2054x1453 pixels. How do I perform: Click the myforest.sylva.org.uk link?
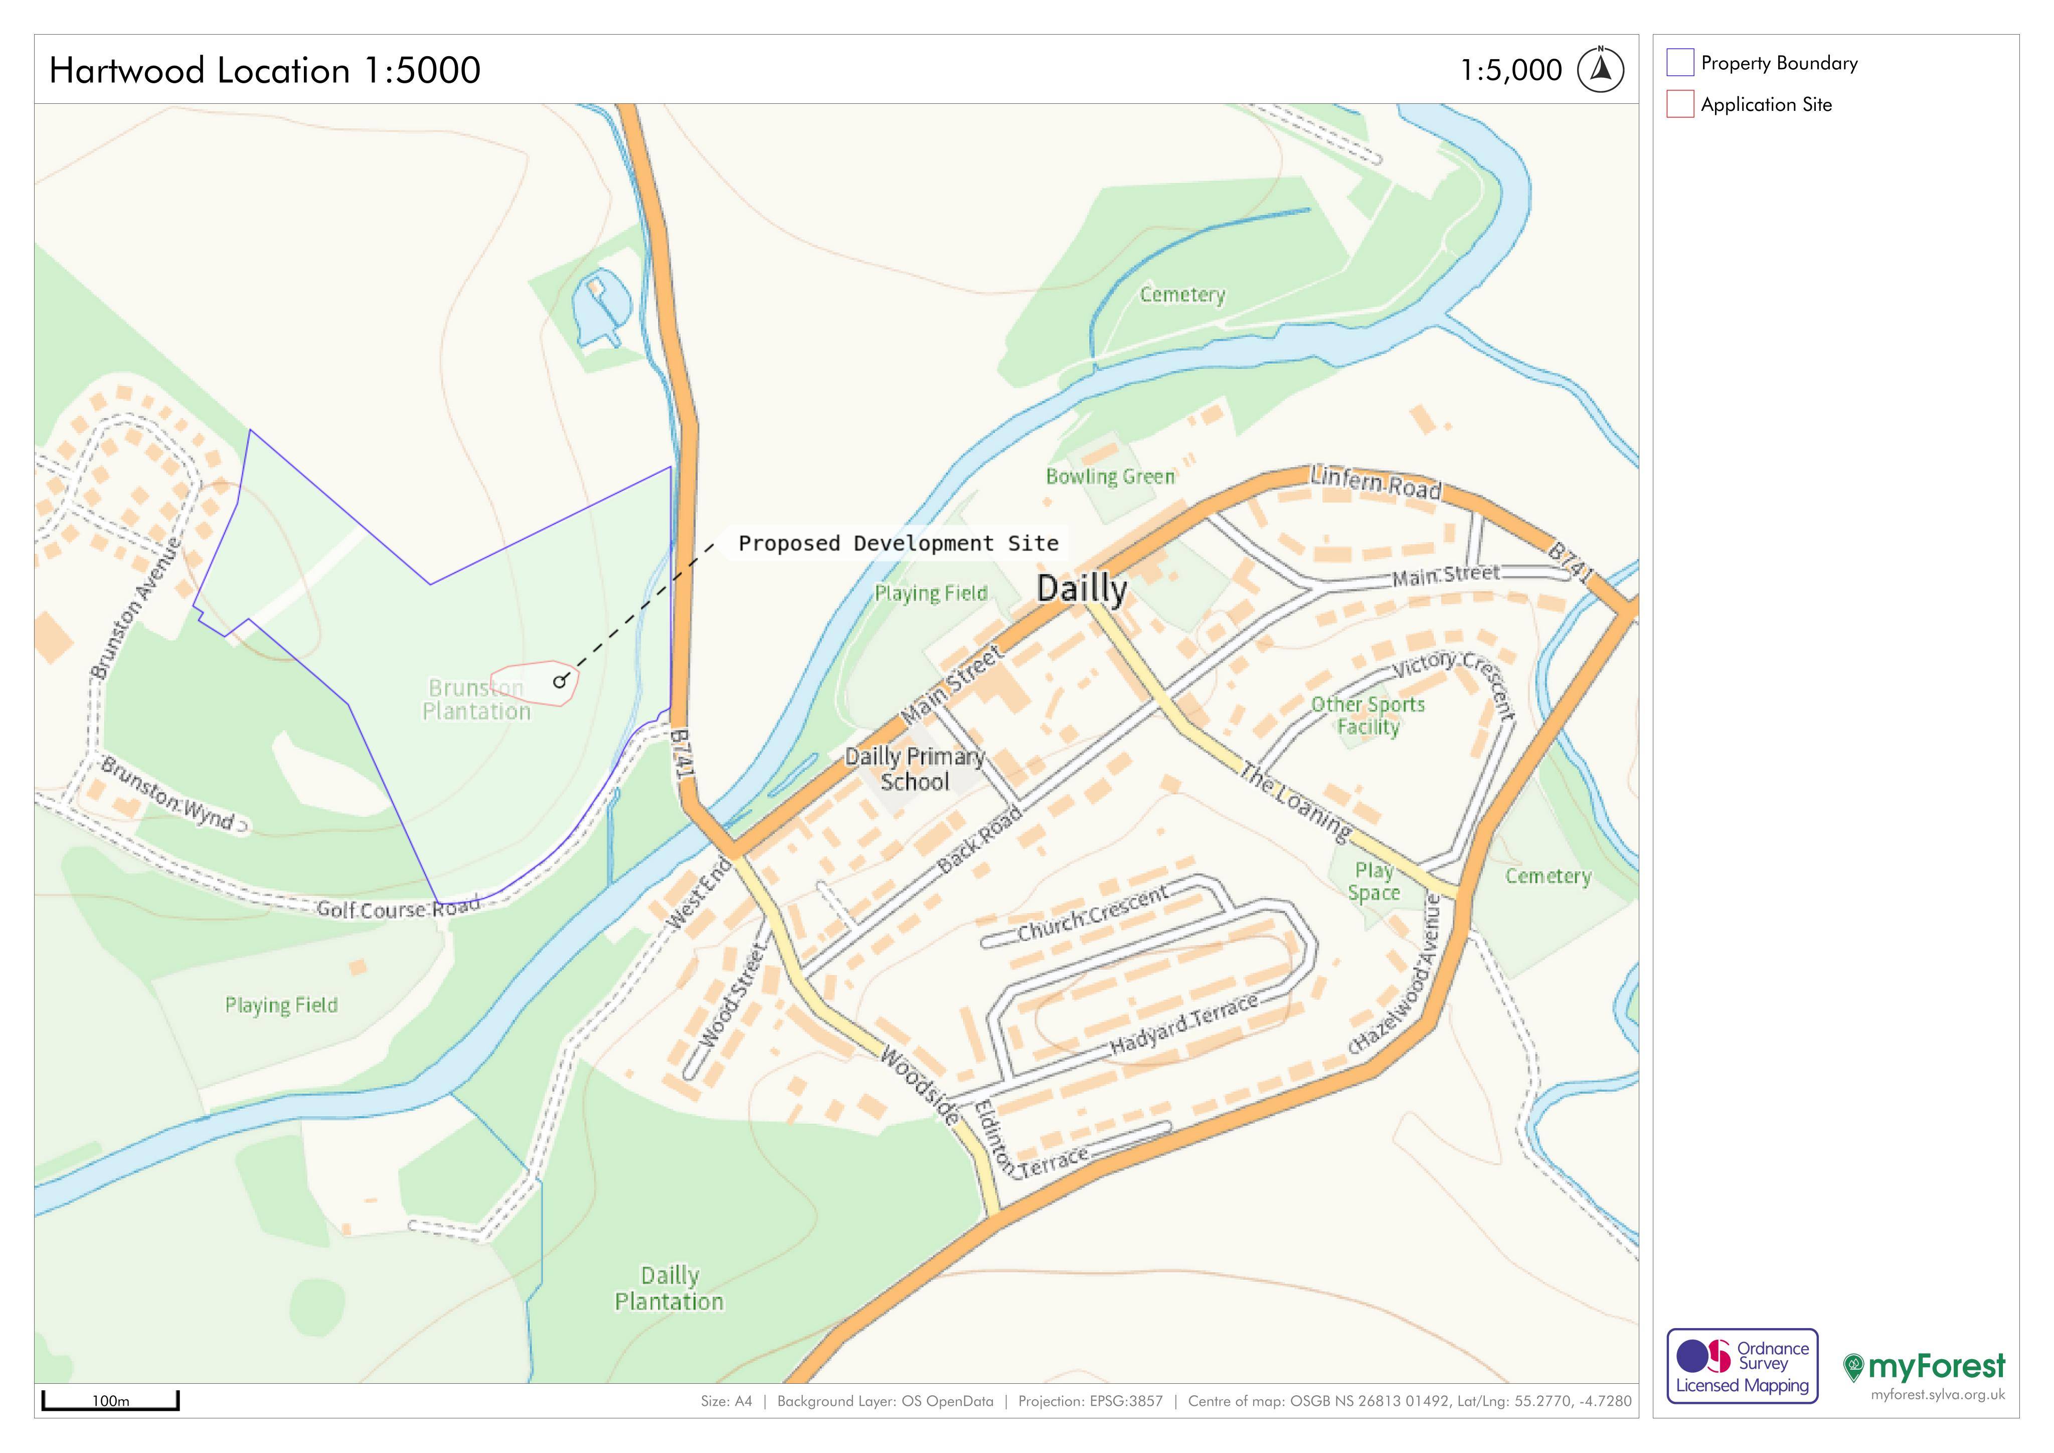[1938, 1395]
